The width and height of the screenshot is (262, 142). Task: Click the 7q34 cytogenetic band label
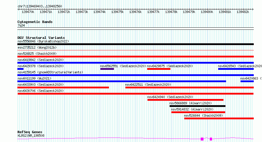(x=21, y=25)
